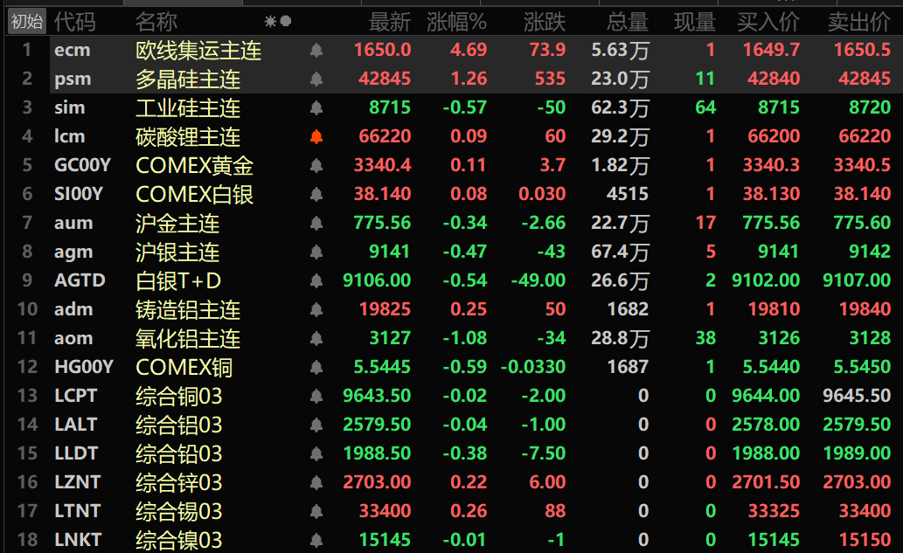Image resolution: width=903 pixels, height=553 pixels.
Task: Click code AGTD
Action: [80, 280]
